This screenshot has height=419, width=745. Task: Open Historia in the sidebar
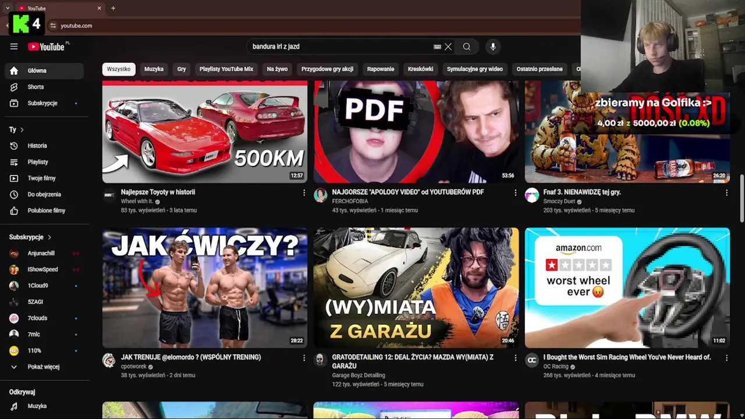coord(44,145)
